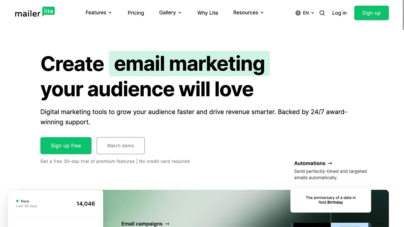Viewport: 404px width, 227px height.
Task: Open the EN language selector
Action: click(306, 13)
